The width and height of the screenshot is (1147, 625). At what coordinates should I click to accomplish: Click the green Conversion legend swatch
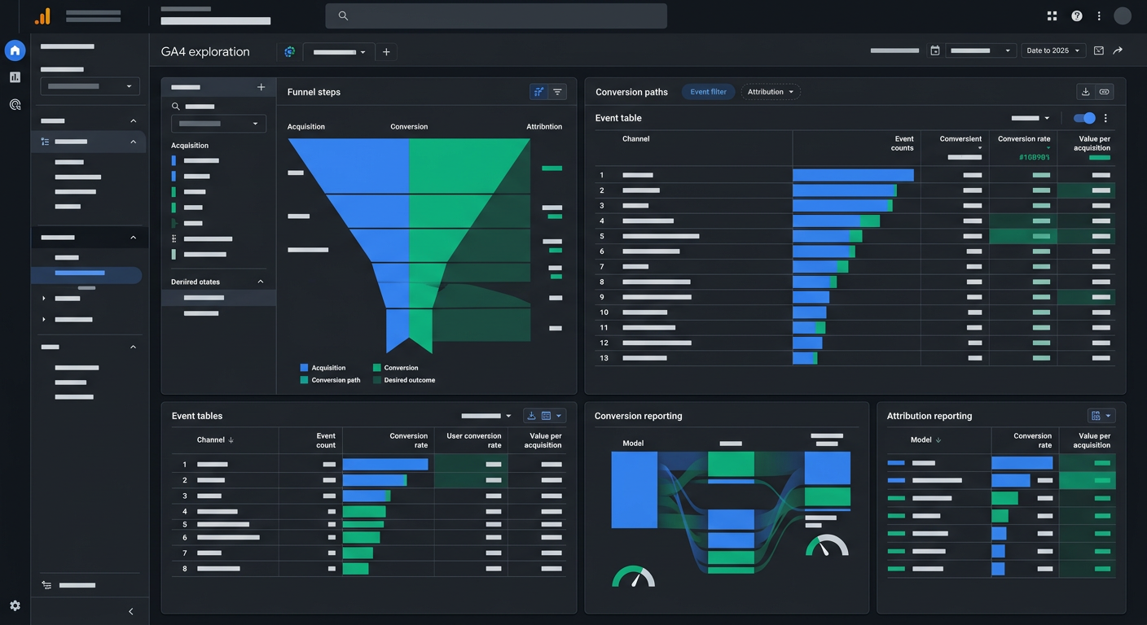pyautogui.click(x=377, y=368)
